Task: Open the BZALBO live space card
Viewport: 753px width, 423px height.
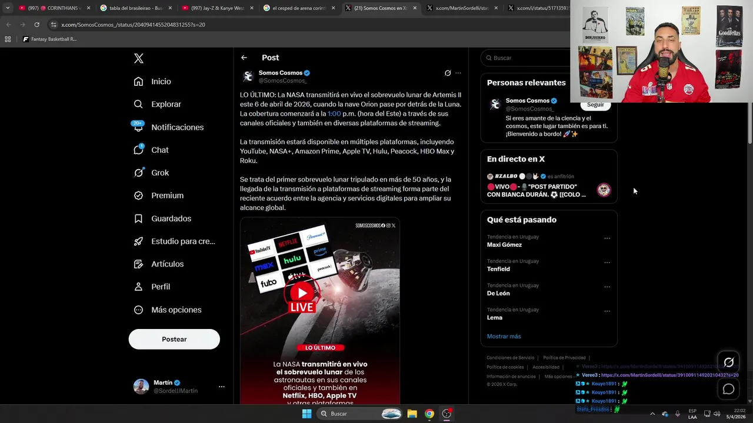Action: [549, 185]
